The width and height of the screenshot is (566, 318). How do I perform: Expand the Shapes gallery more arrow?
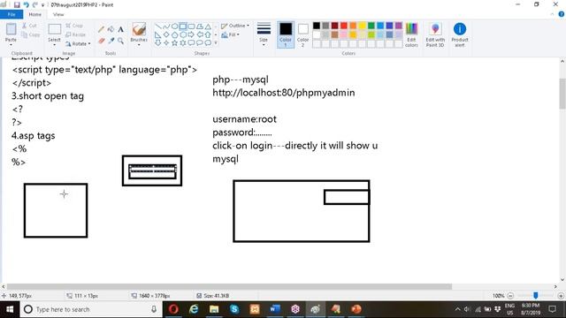click(x=216, y=43)
